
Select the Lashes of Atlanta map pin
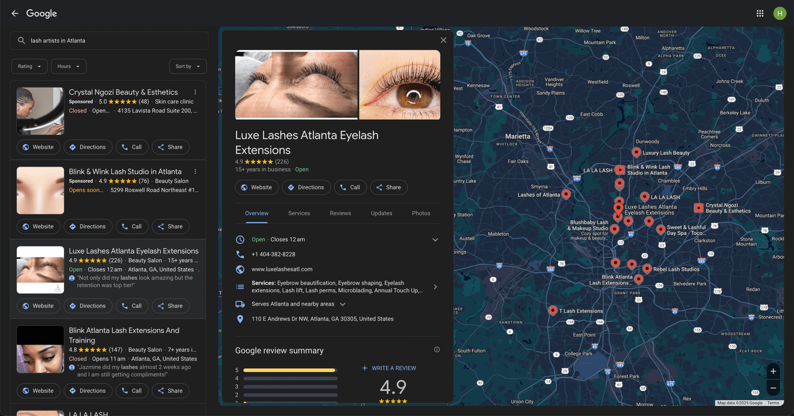tap(566, 194)
